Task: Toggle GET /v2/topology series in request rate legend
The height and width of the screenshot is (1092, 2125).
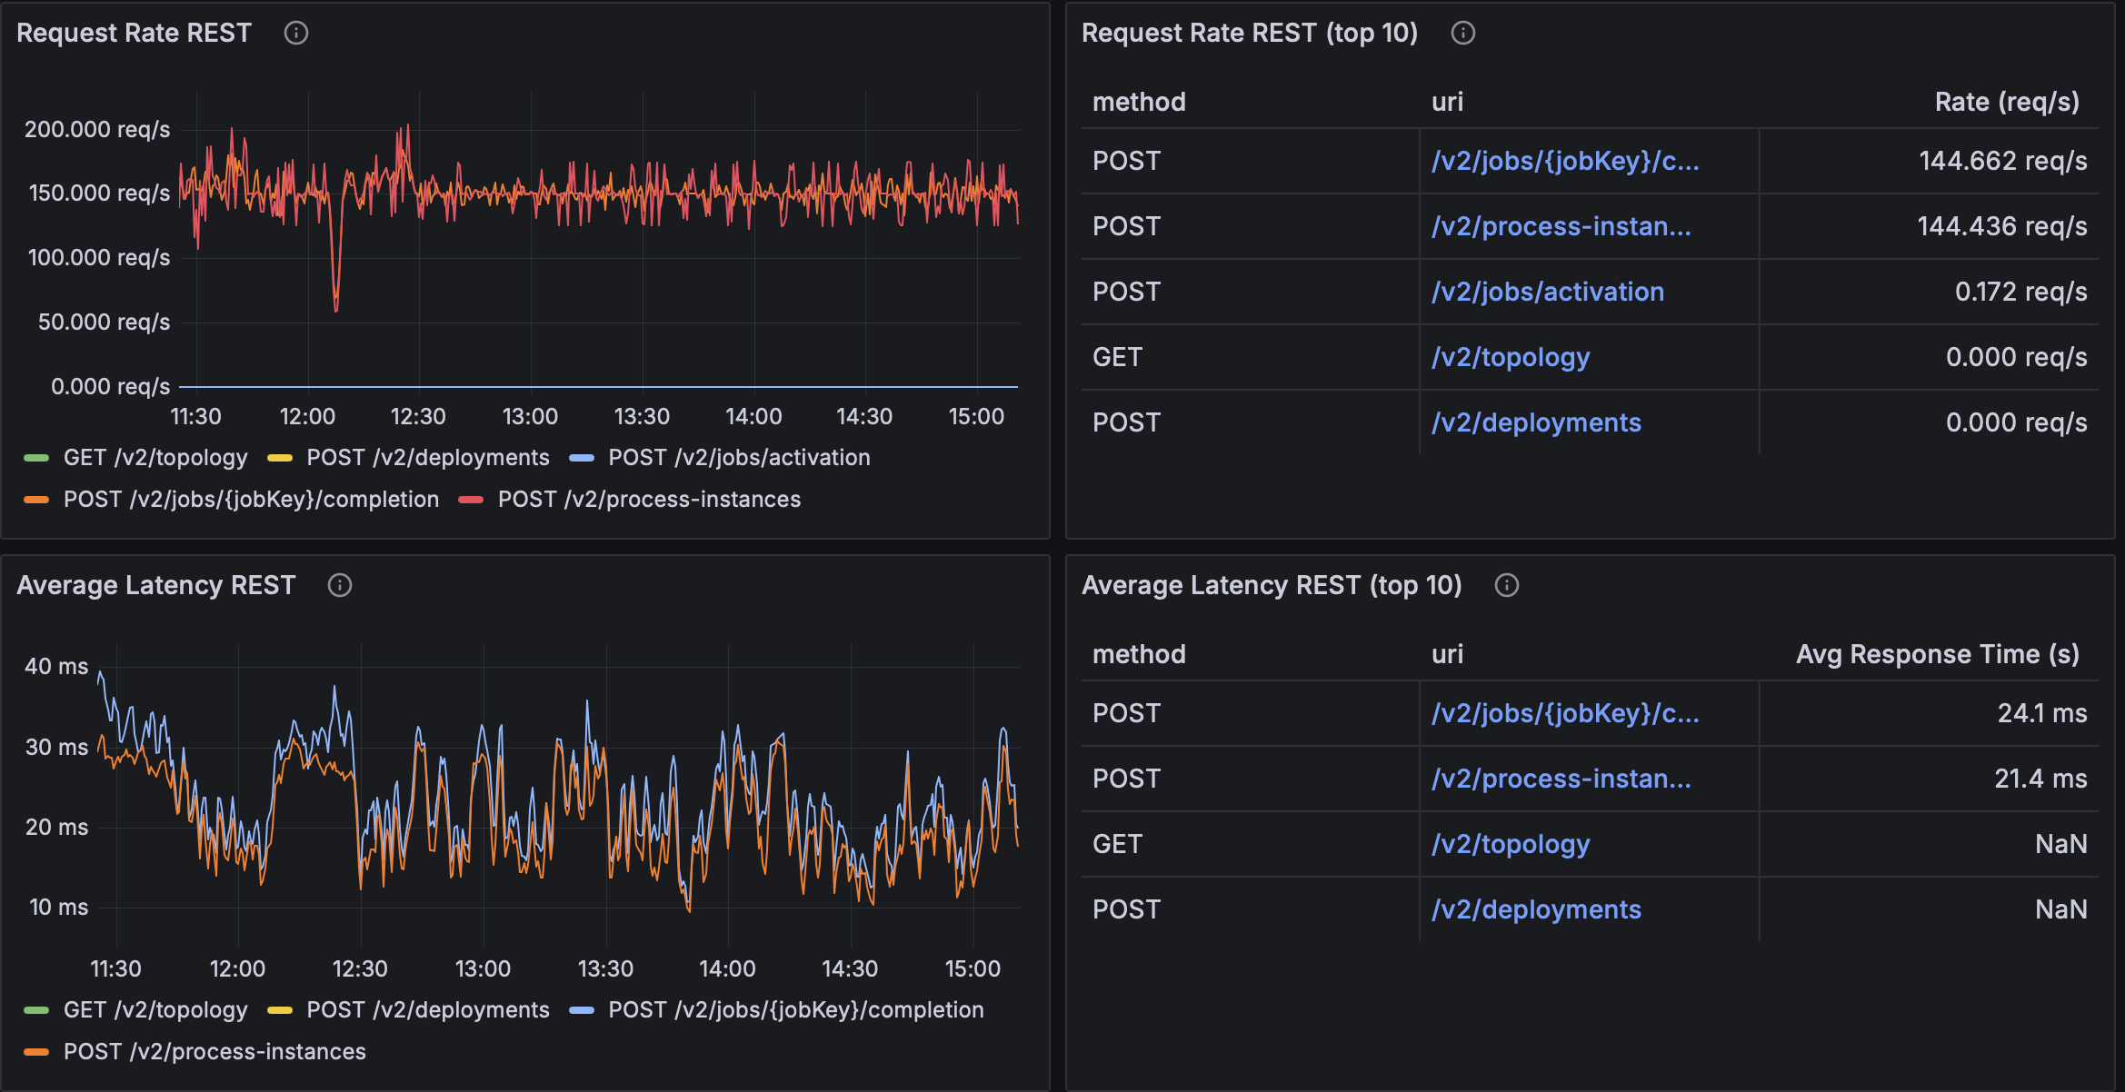Action: (155, 457)
